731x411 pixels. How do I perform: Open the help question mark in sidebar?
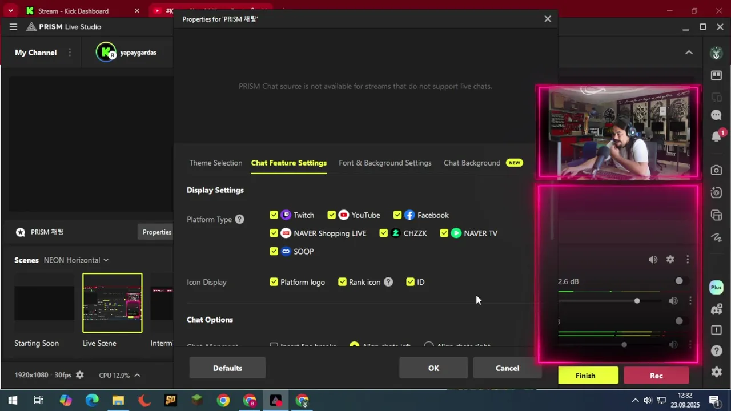coord(716,351)
